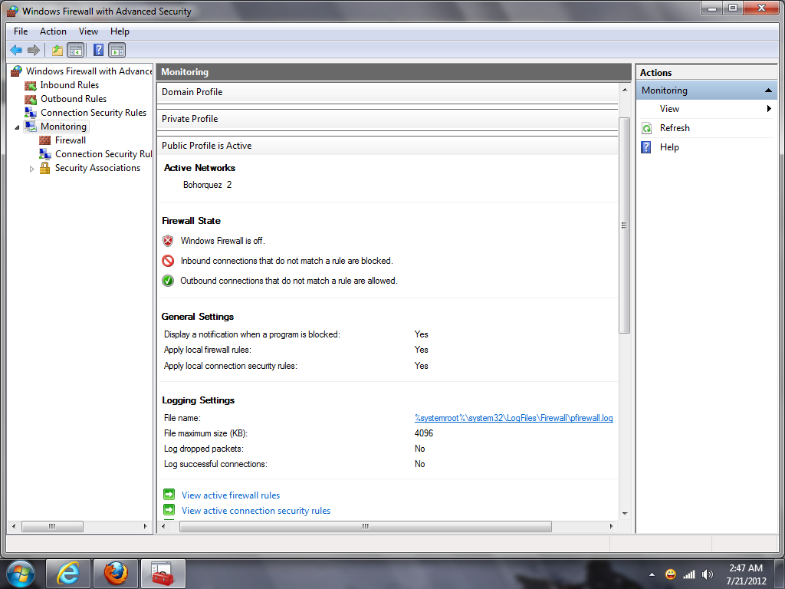Select Inbound Rules in the tree

pyautogui.click(x=69, y=85)
